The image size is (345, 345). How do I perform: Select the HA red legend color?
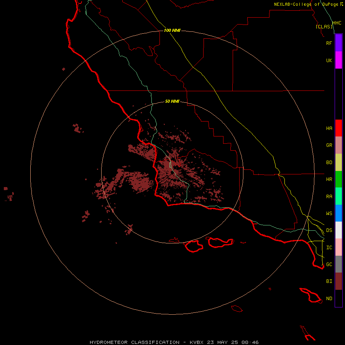click(x=338, y=128)
